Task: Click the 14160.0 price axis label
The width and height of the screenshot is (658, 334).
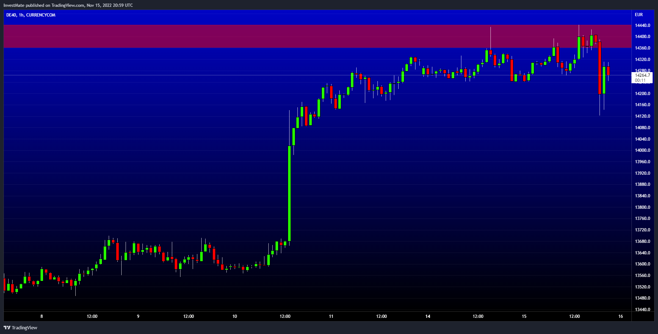Action: [x=643, y=105]
